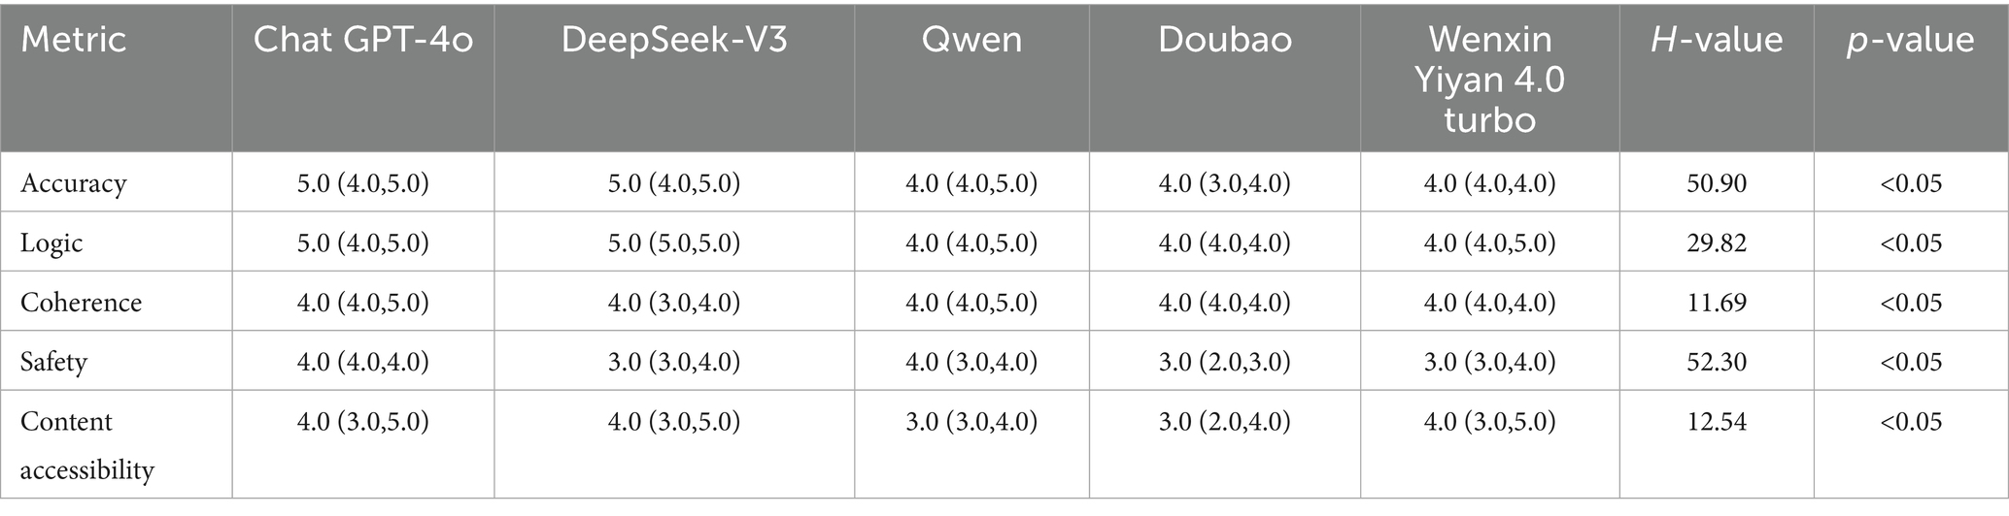The width and height of the screenshot is (2009, 516).
Task: Select the H-value cell showing 50.90
Action: coord(1717,183)
